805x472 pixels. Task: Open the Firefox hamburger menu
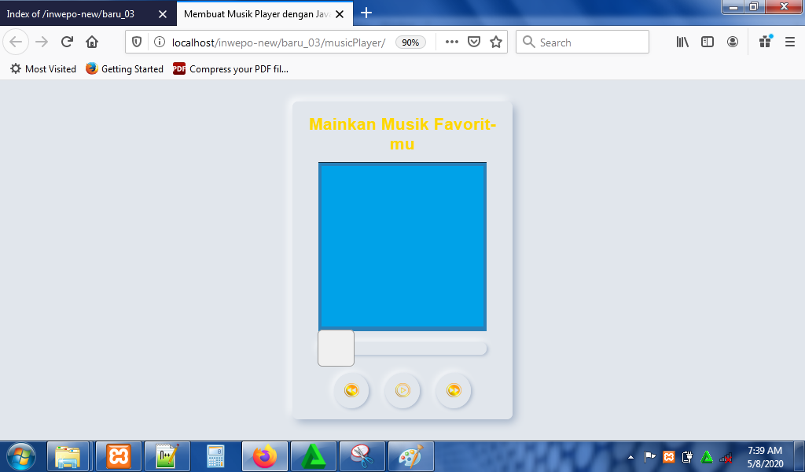point(790,42)
